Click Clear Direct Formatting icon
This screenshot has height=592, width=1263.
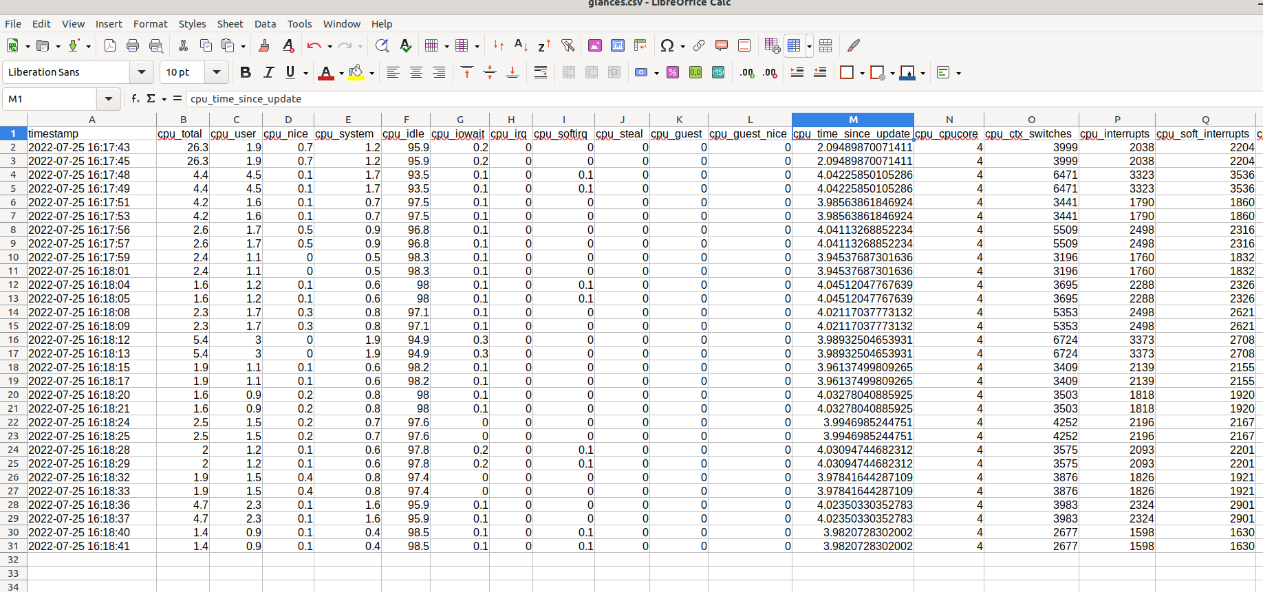[x=288, y=46]
